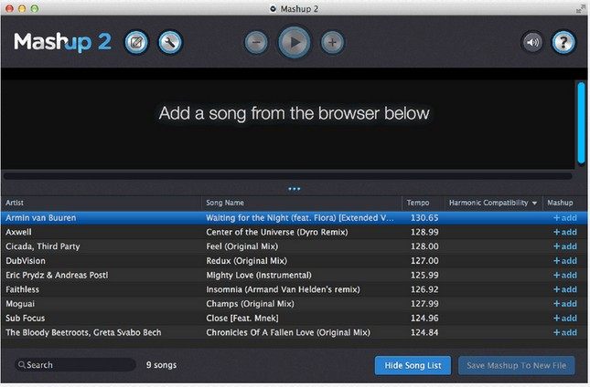590x387 pixels.
Task: Add Armin van Buuren song to mashup
Action: coord(565,218)
